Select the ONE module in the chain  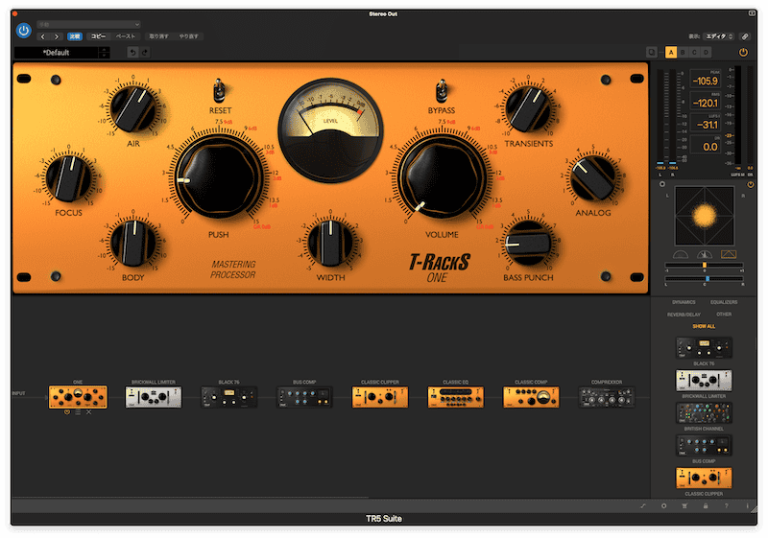point(78,397)
